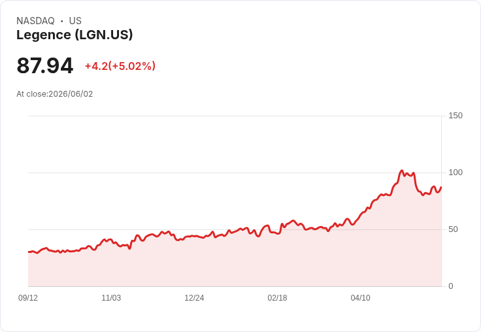Click the 150 y-axis value label
The height and width of the screenshot is (332, 481).
[456, 116]
